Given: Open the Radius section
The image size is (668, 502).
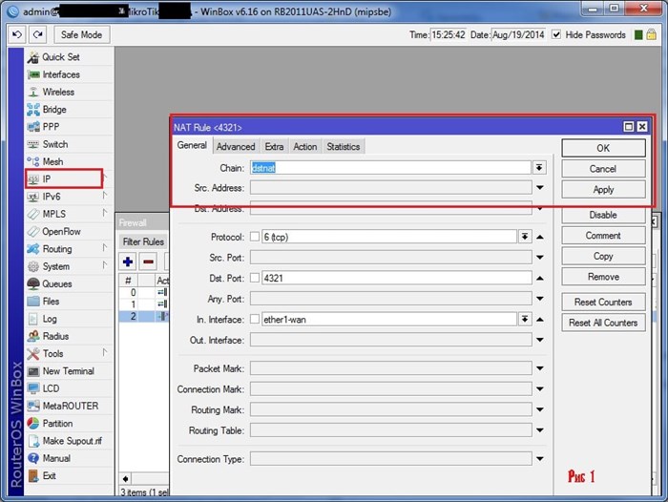Looking at the screenshot, I should click(x=55, y=337).
